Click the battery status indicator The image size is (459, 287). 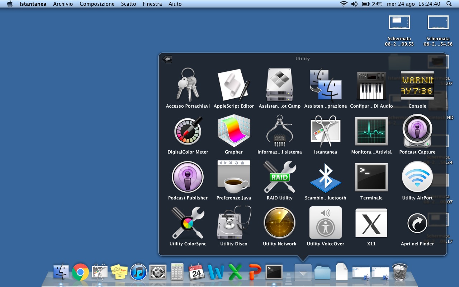click(372, 4)
